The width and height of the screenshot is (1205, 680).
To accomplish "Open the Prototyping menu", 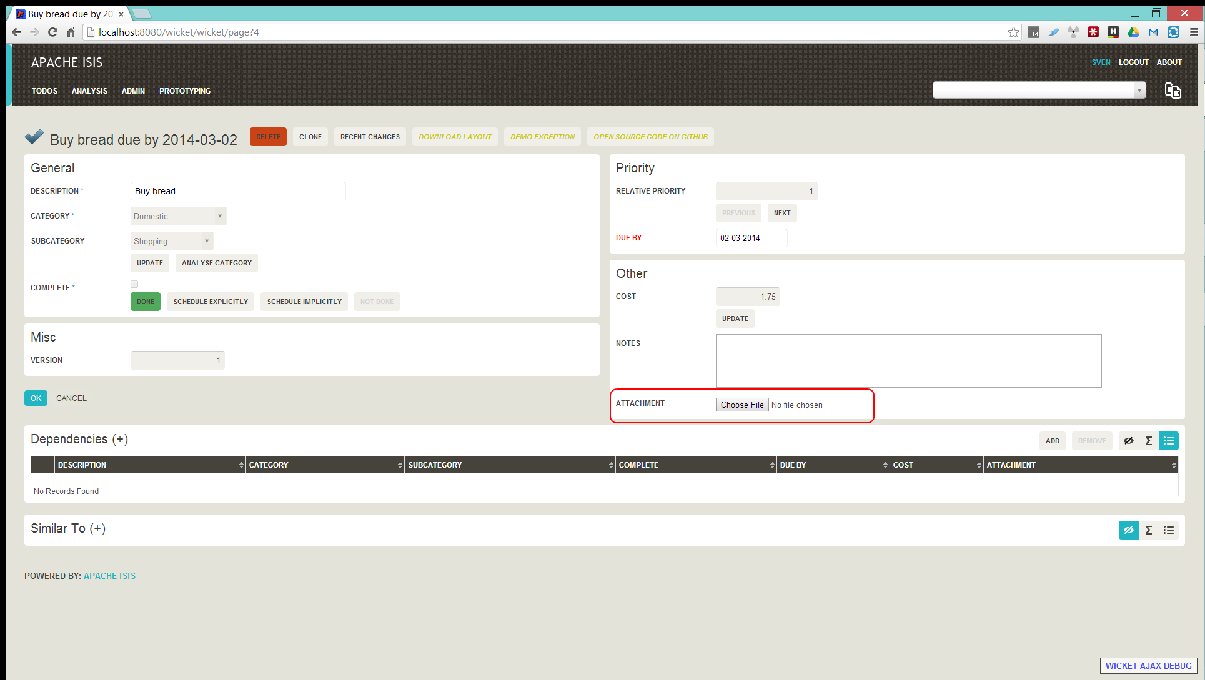I will 185,91.
